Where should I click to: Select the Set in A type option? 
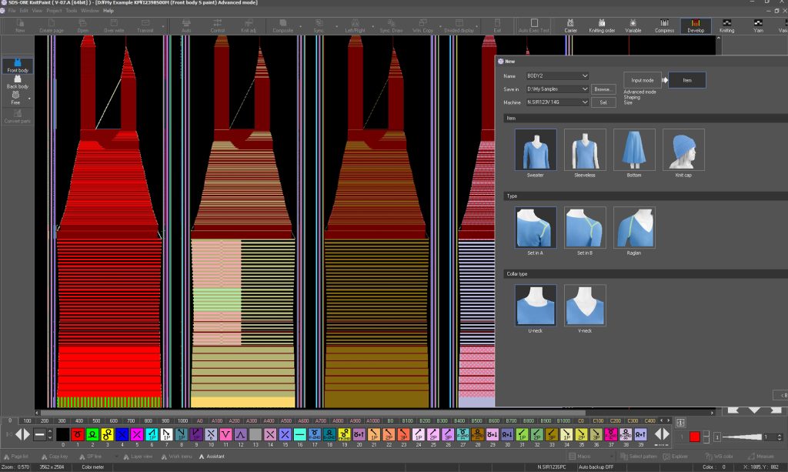pos(535,226)
